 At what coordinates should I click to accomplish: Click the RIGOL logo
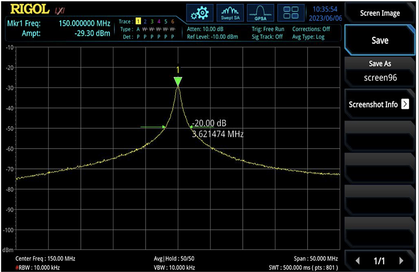(29, 8)
